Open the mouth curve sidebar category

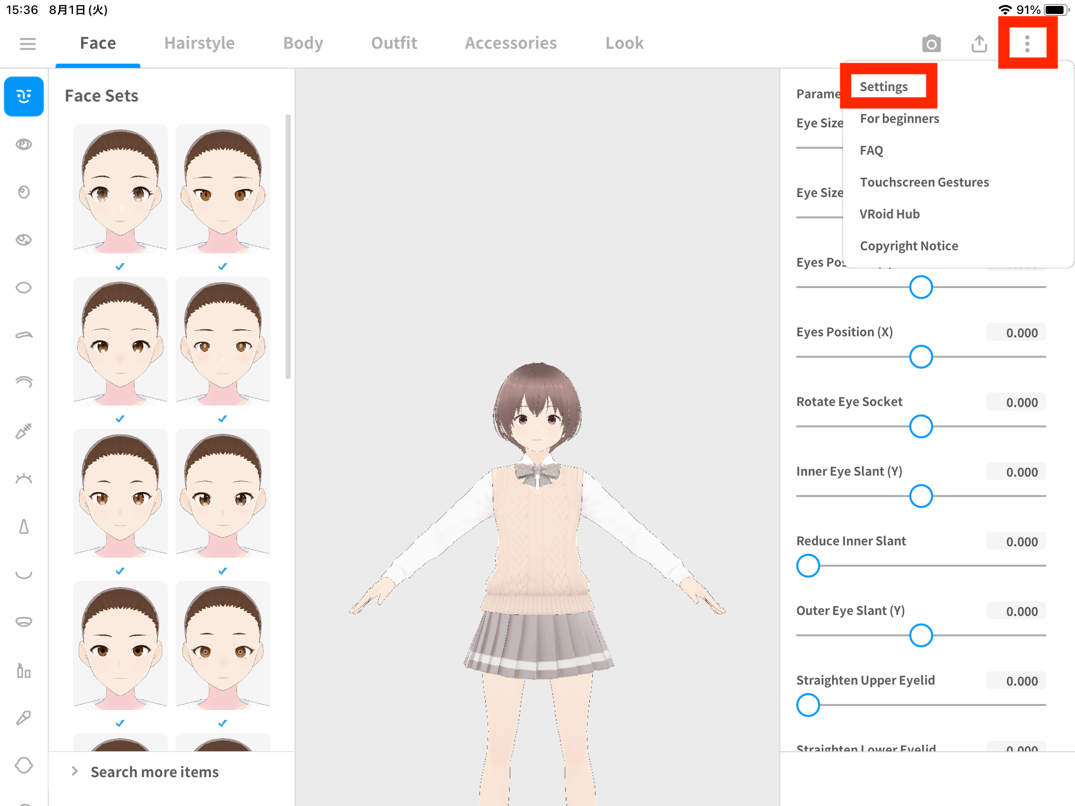pyautogui.click(x=24, y=574)
